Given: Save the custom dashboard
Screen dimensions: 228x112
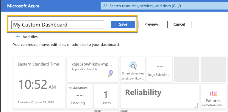Looking at the screenshot, I should (123, 24).
